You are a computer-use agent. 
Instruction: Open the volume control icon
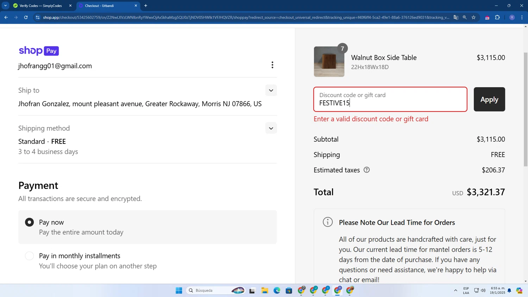point(483,290)
